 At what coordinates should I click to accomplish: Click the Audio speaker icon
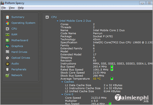click(7, 64)
